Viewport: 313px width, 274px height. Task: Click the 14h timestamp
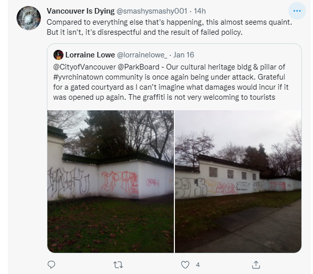200,11
